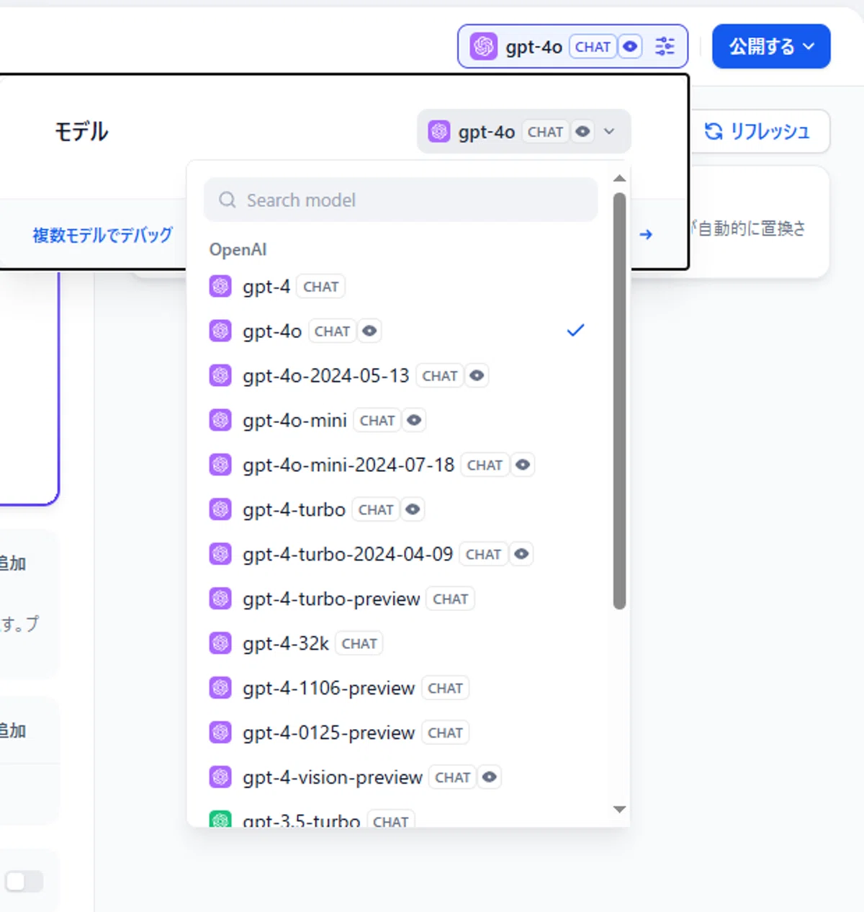Open the top gpt-4o model selector

[x=572, y=47]
